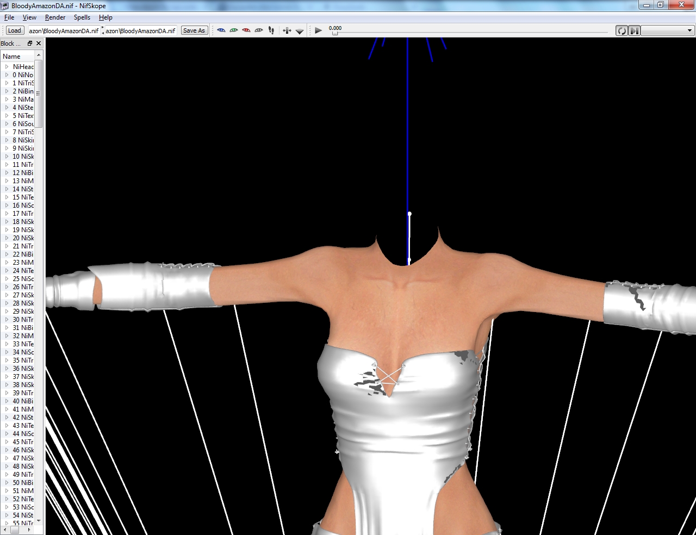This screenshot has width=696, height=535.
Task: Toggle the perspective view triangle icon
Action: (x=300, y=31)
